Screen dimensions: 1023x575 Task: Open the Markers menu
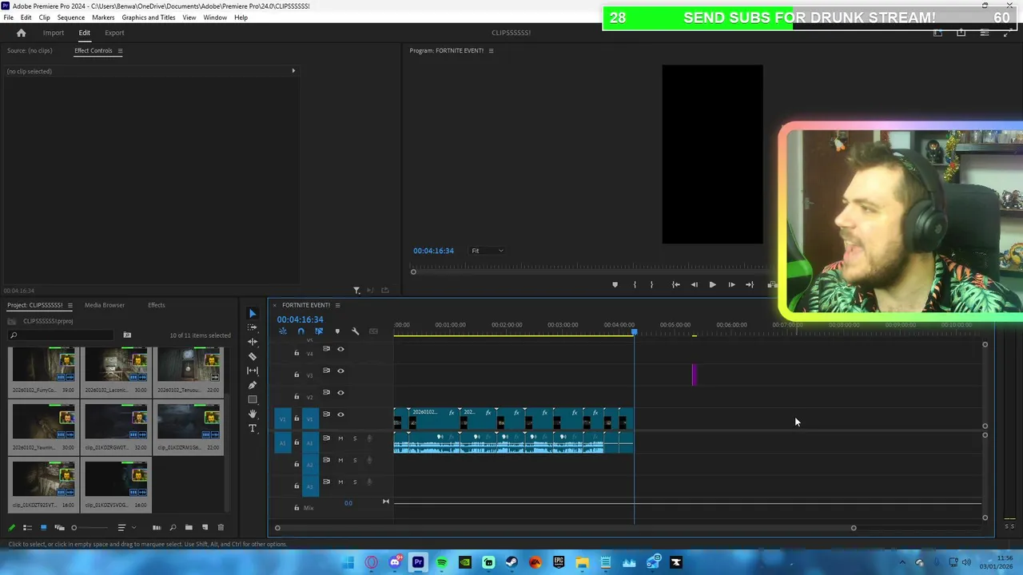click(103, 18)
